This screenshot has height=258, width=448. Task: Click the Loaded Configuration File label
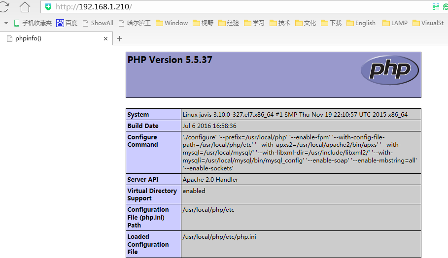click(x=148, y=244)
